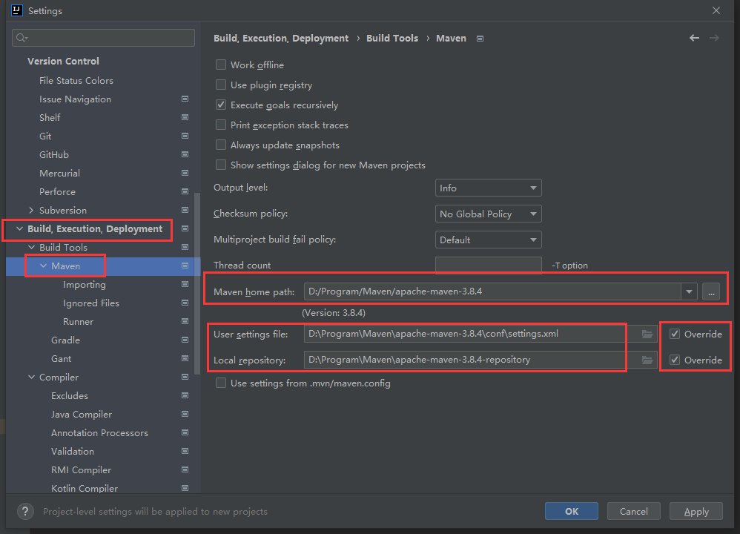
Task: Enable Use settings from .mvn/maven.config
Action: tap(221, 383)
